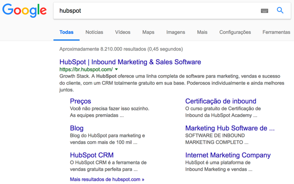The image size is (294, 184).
Task: Open the Mais menu
Action: pyautogui.click(x=202, y=32)
